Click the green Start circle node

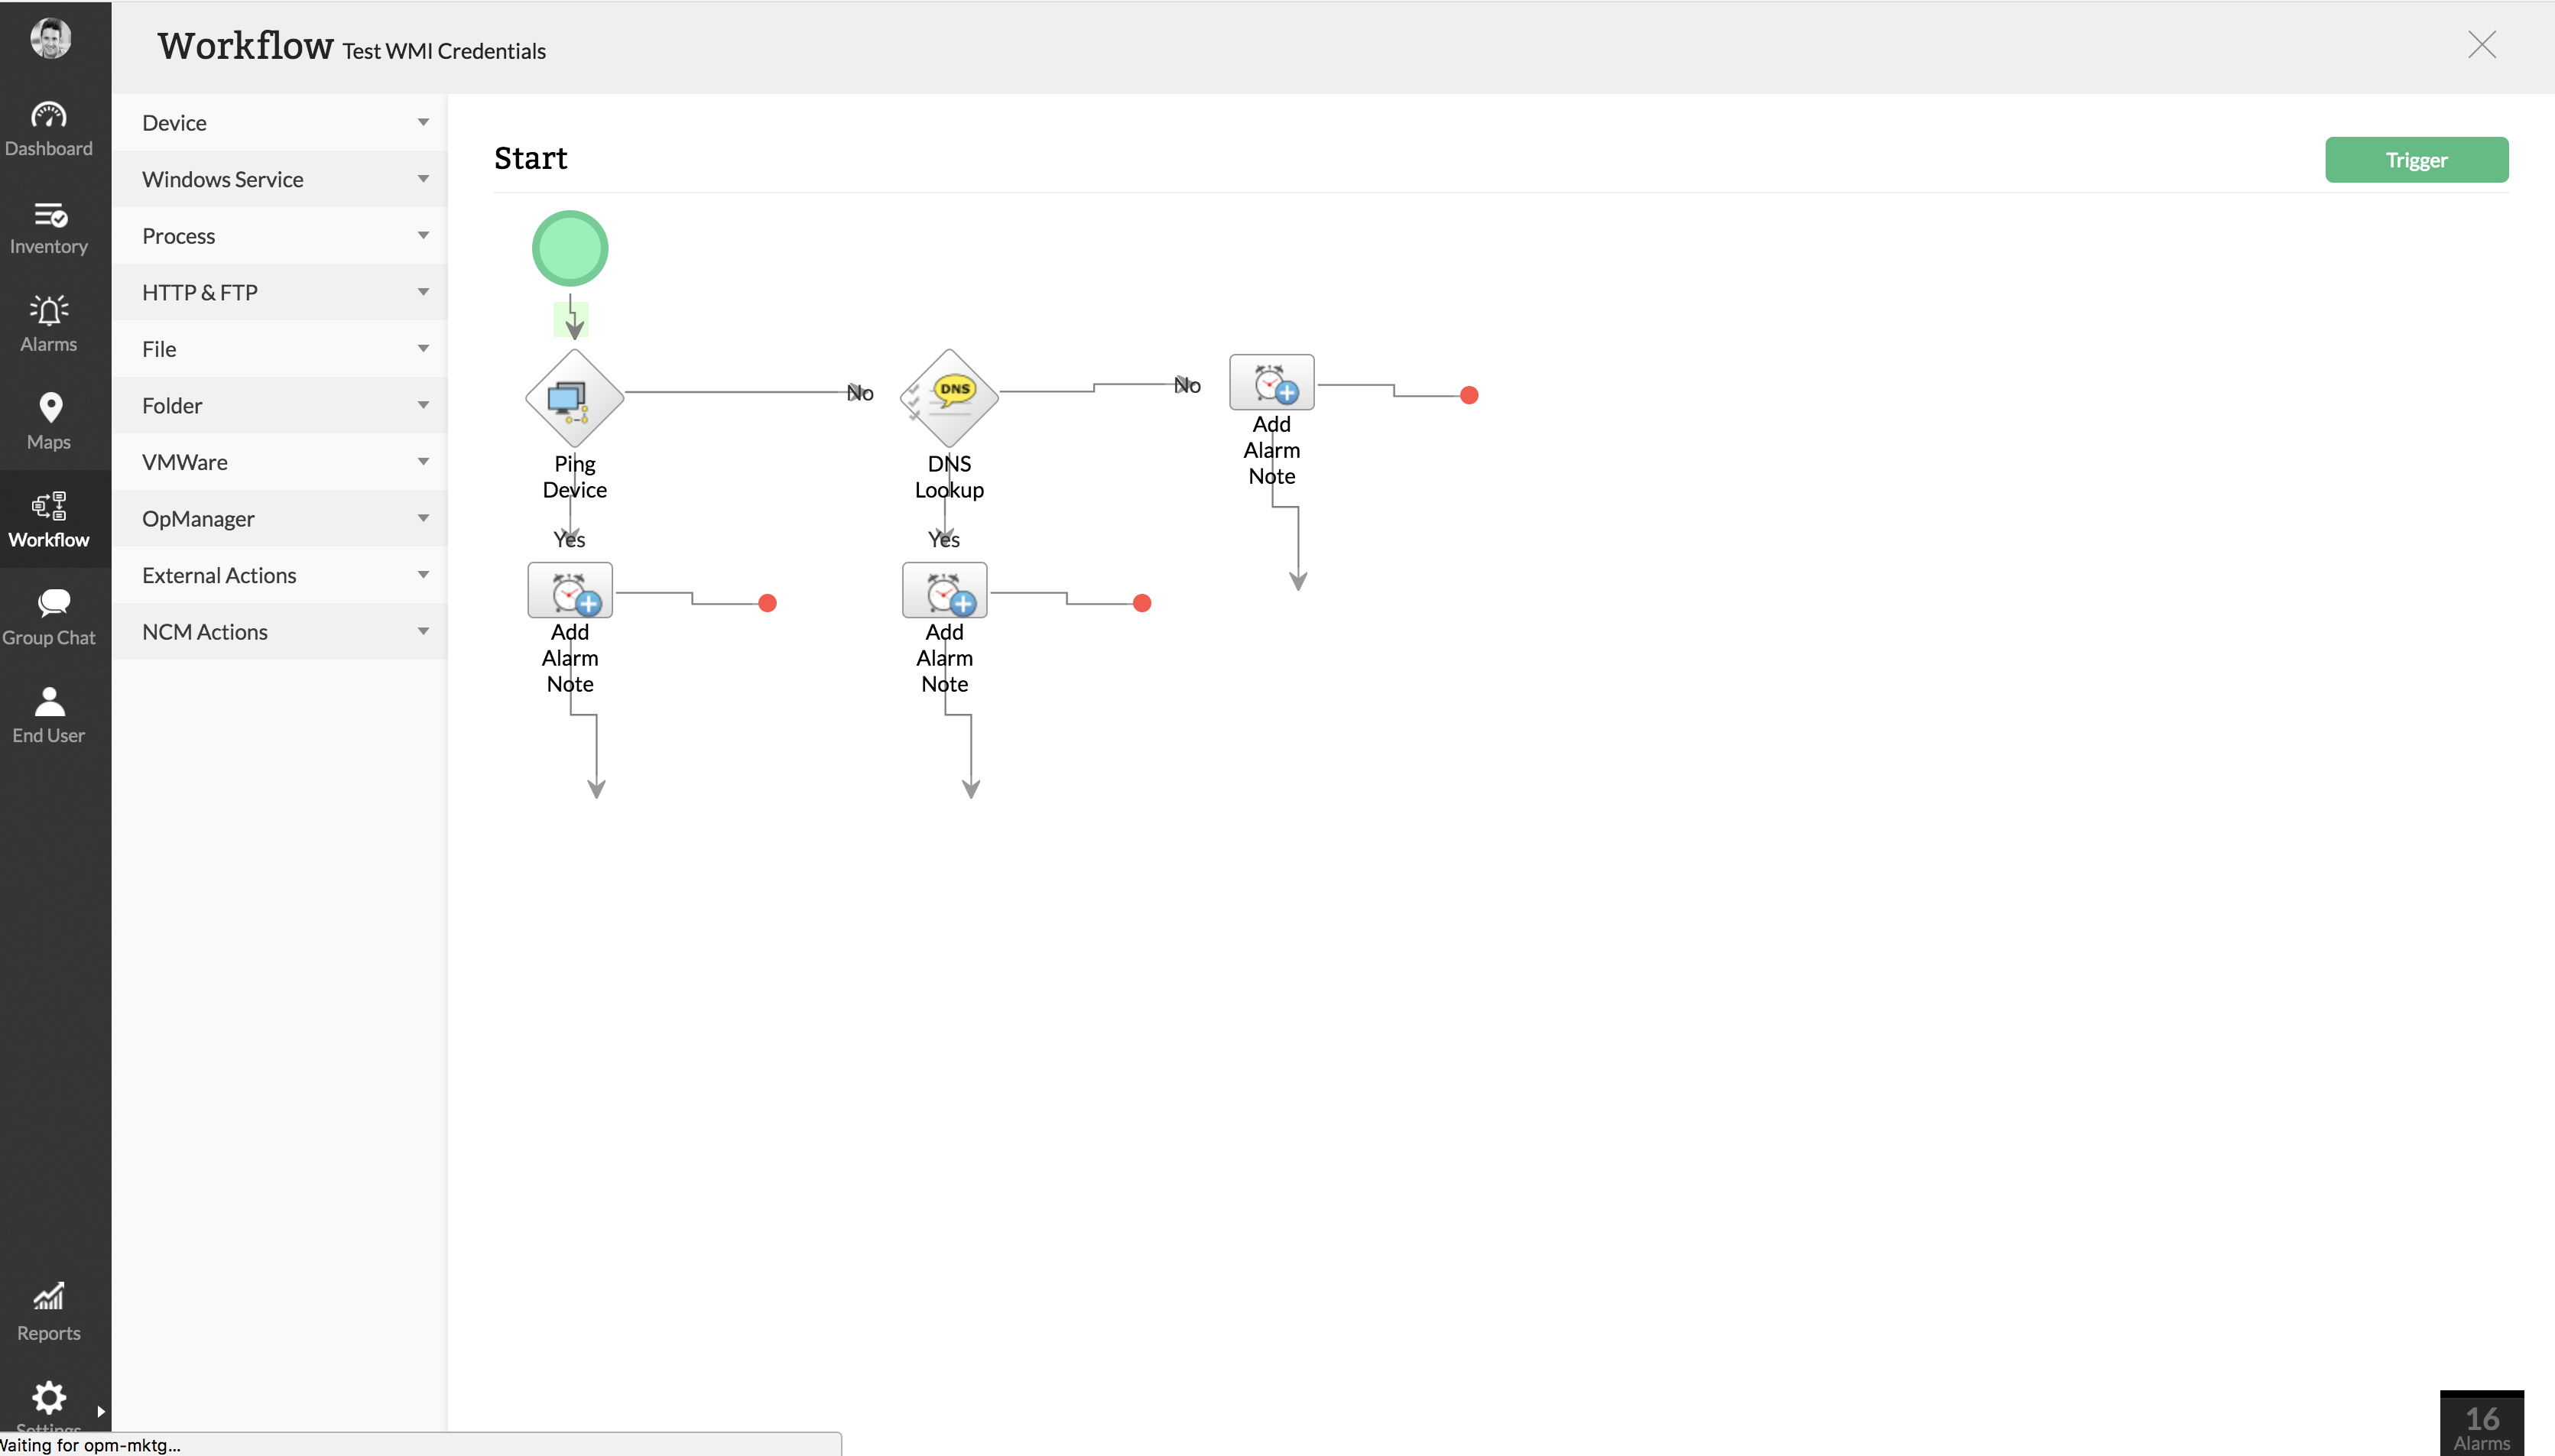point(570,248)
